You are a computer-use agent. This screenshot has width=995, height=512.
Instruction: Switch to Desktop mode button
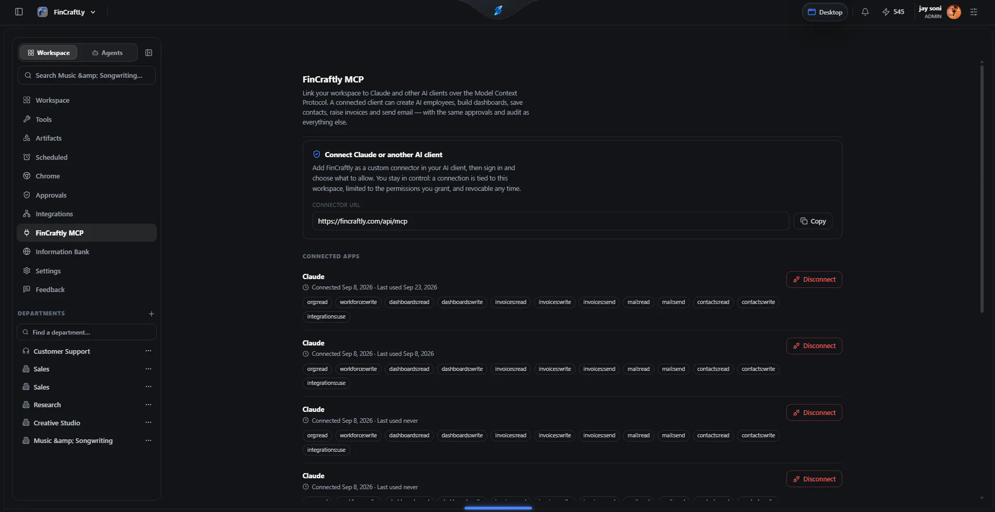click(x=825, y=12)
